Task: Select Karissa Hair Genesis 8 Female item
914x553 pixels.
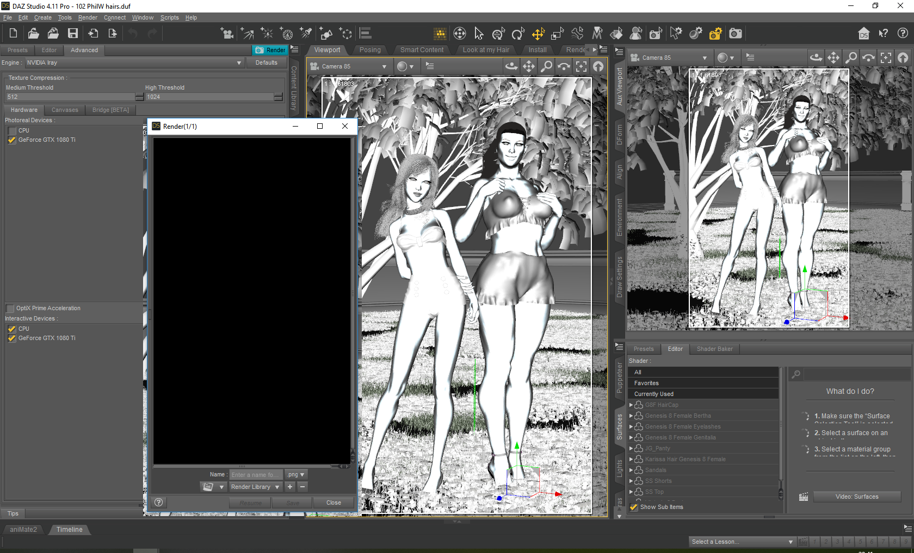Action: [685, 459]
